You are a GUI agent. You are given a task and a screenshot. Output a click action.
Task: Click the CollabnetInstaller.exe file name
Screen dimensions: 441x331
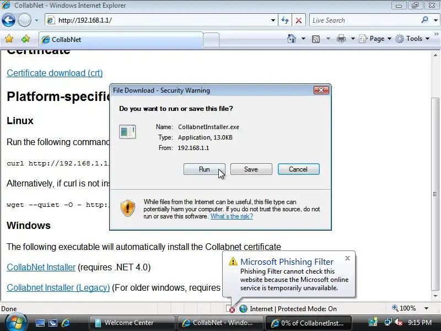(x=209, y=127)
